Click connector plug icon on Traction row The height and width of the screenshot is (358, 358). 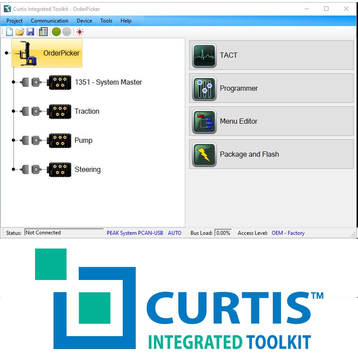pyautogui.click(x=31, y=111)
